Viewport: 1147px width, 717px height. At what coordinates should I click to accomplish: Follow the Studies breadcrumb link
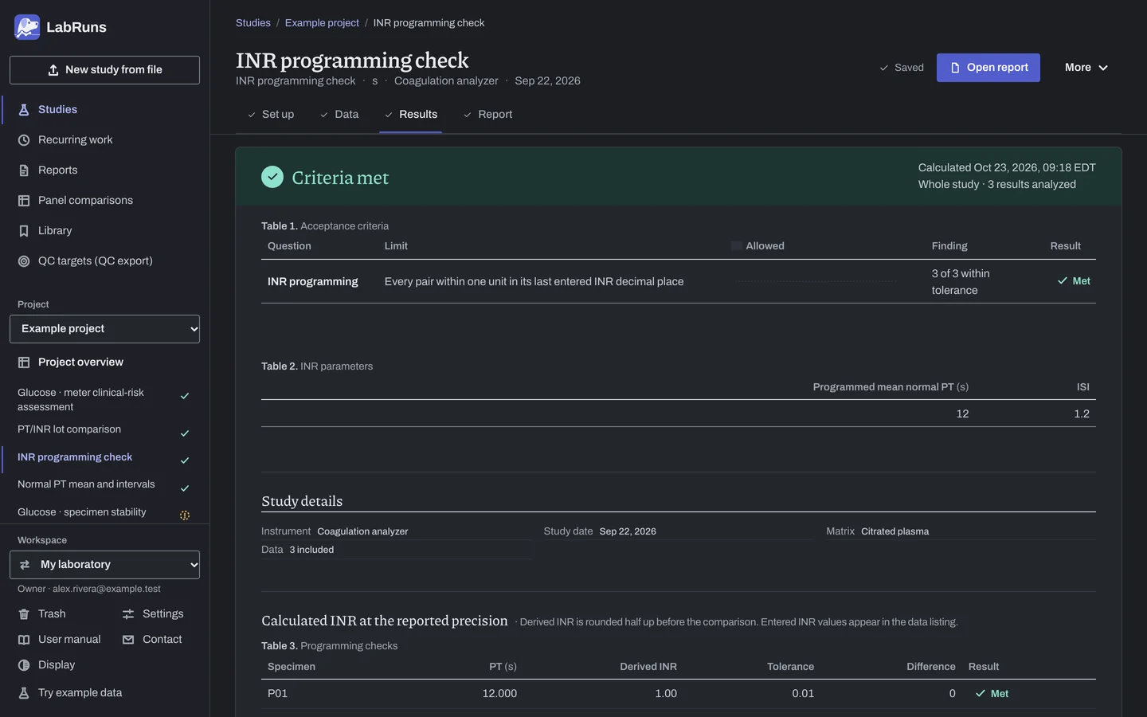(253, 23)
